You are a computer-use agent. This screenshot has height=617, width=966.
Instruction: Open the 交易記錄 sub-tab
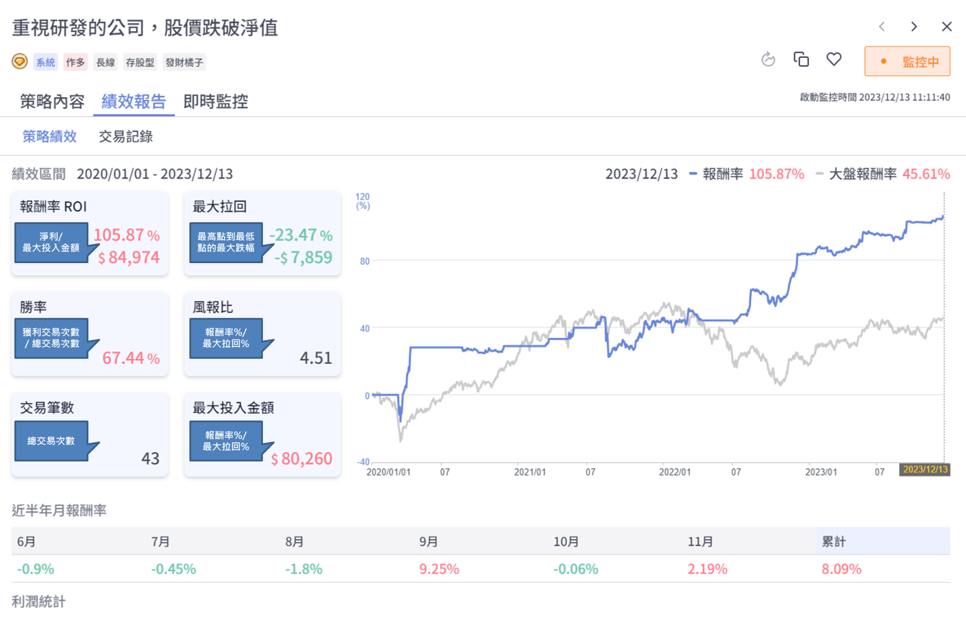(126, 137)
